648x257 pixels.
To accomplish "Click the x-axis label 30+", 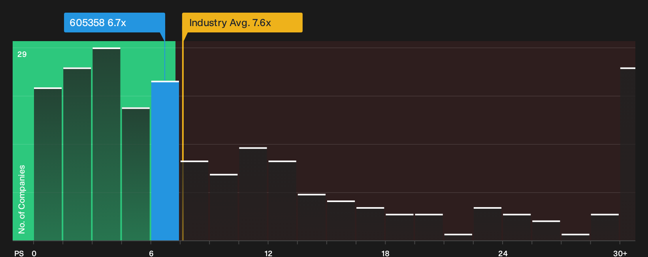I will click(620, 253).
